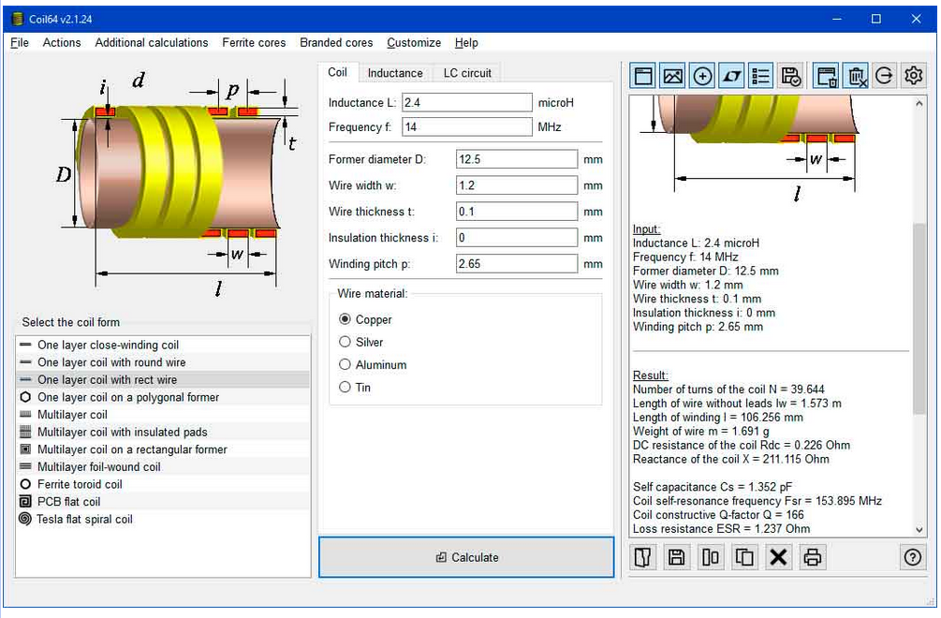
Task: Click the results panel scroll-down arrow
Action: [x=919, y=530]
